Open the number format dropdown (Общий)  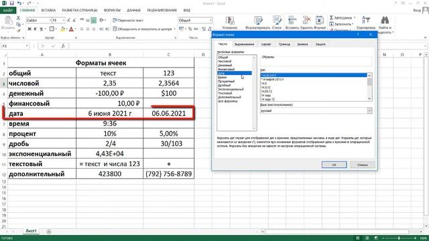coord(210,20)
